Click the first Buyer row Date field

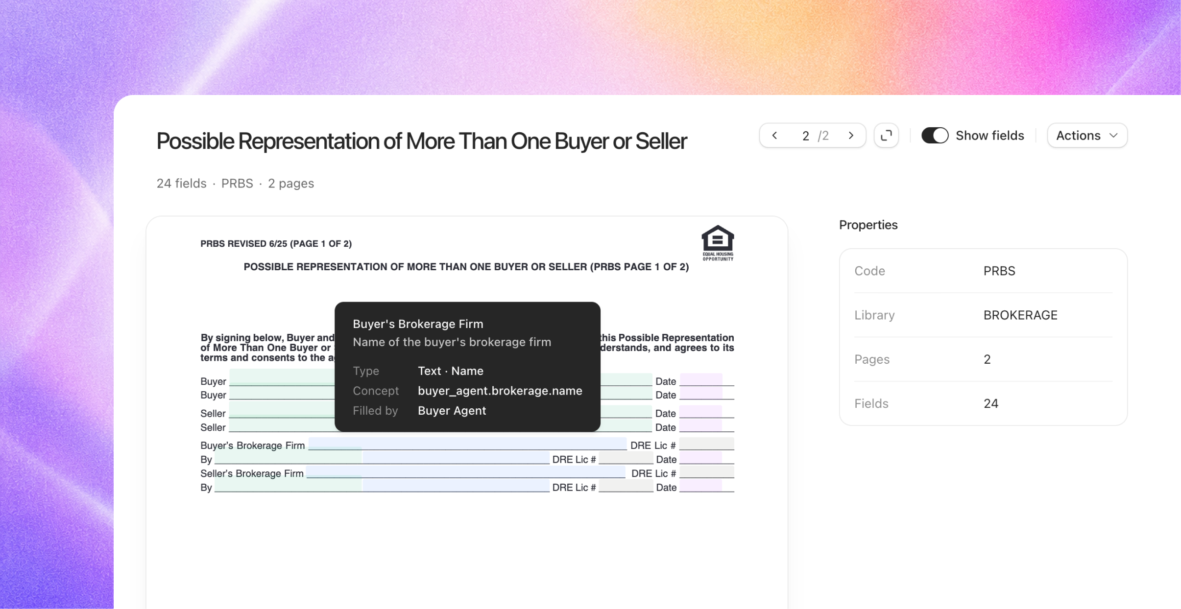(701, 380)
